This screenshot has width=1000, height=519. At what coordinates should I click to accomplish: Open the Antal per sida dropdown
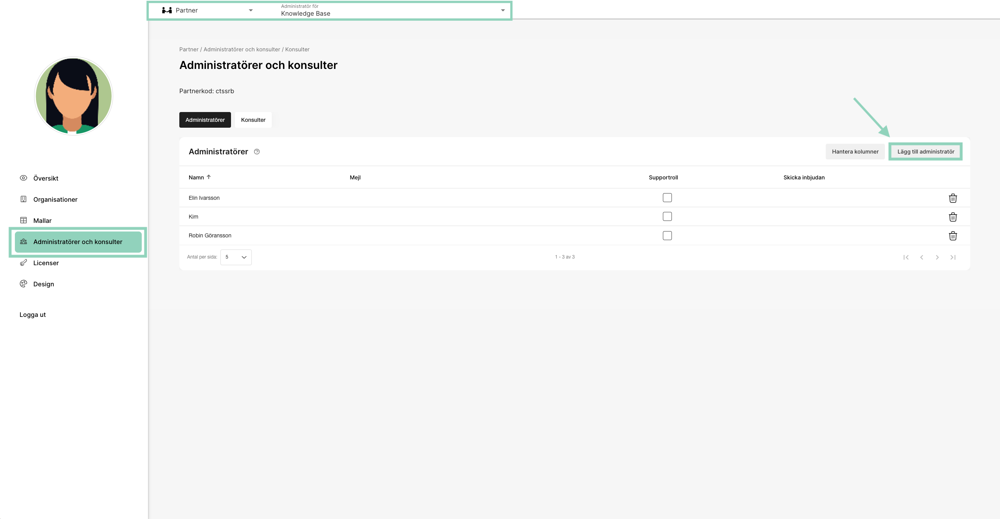click(236, 257)
